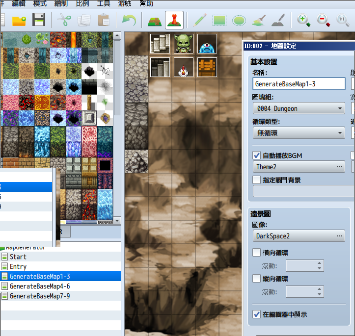Image resolution: width=355 pixels, height=336 pixels.
Task: Select the blue one-eyed slime event
Action: click(207, 44)
